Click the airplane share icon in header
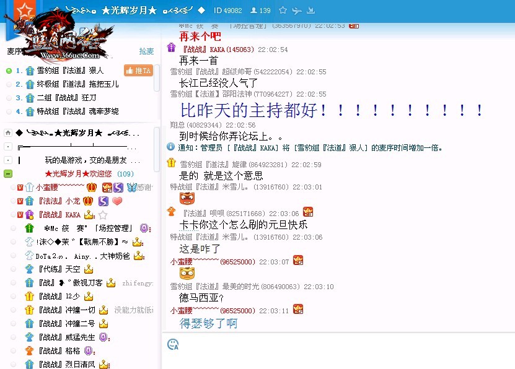This screenshot has height=369, width=515. (297, 11)
